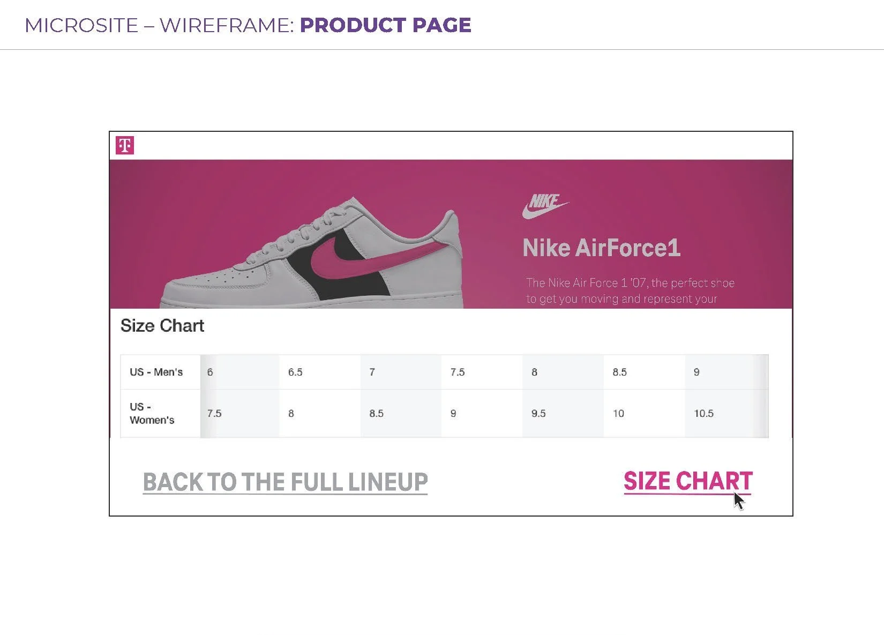Image resolution: width=884 pixels, height=635 pixels.
Task: Select men's size 8.5 cell
Action: (644, 372)
